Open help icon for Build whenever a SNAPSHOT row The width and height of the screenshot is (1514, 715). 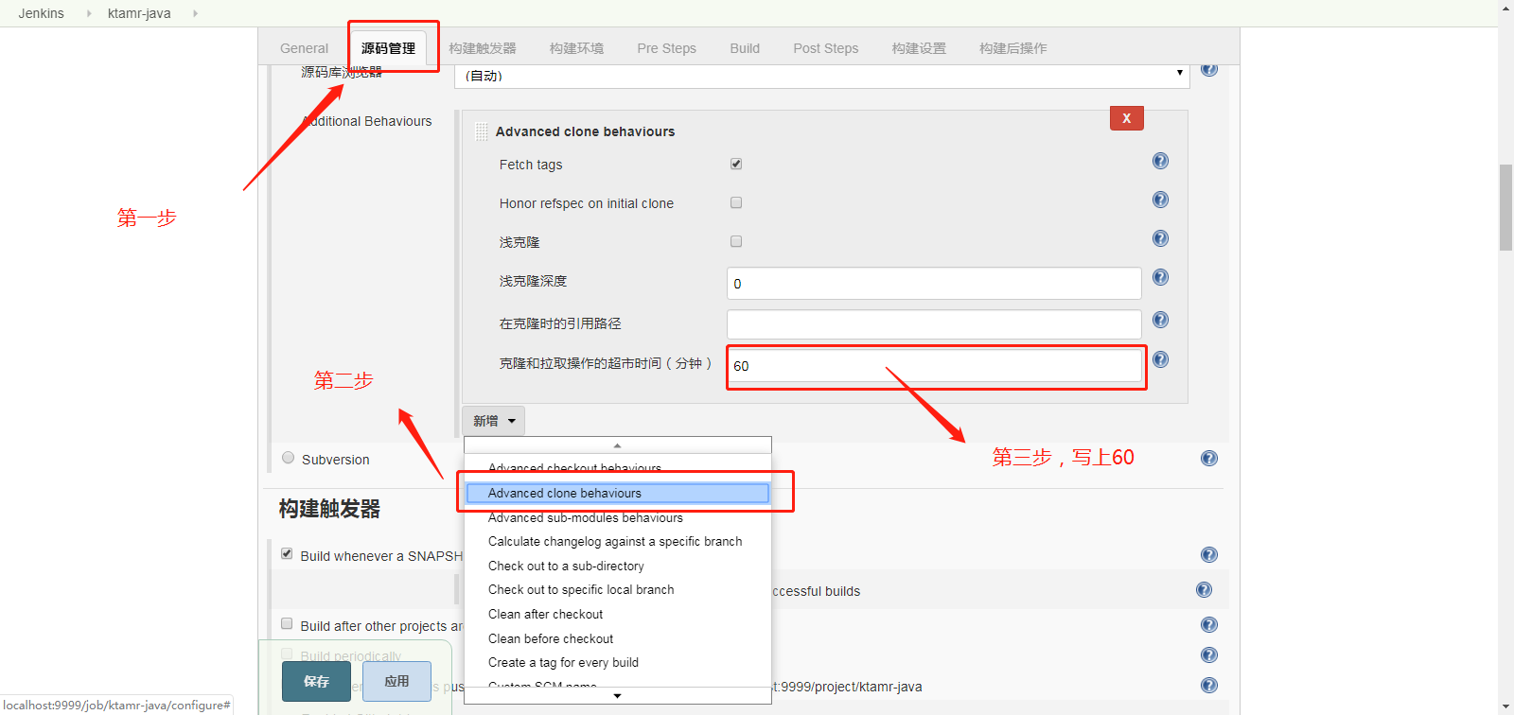(x=1209, y=554)
